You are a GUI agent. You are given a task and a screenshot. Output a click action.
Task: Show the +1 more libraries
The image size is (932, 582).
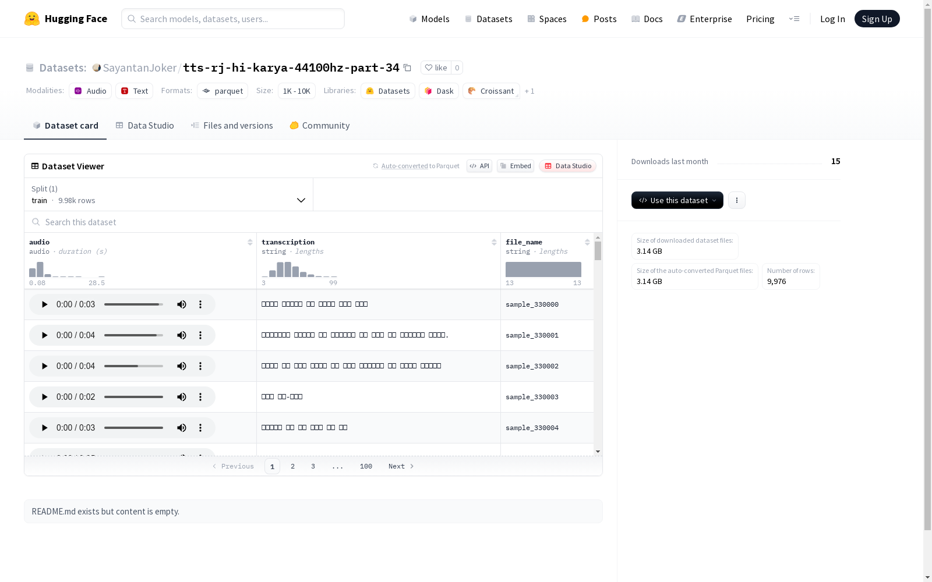click(x=529, y=91)
